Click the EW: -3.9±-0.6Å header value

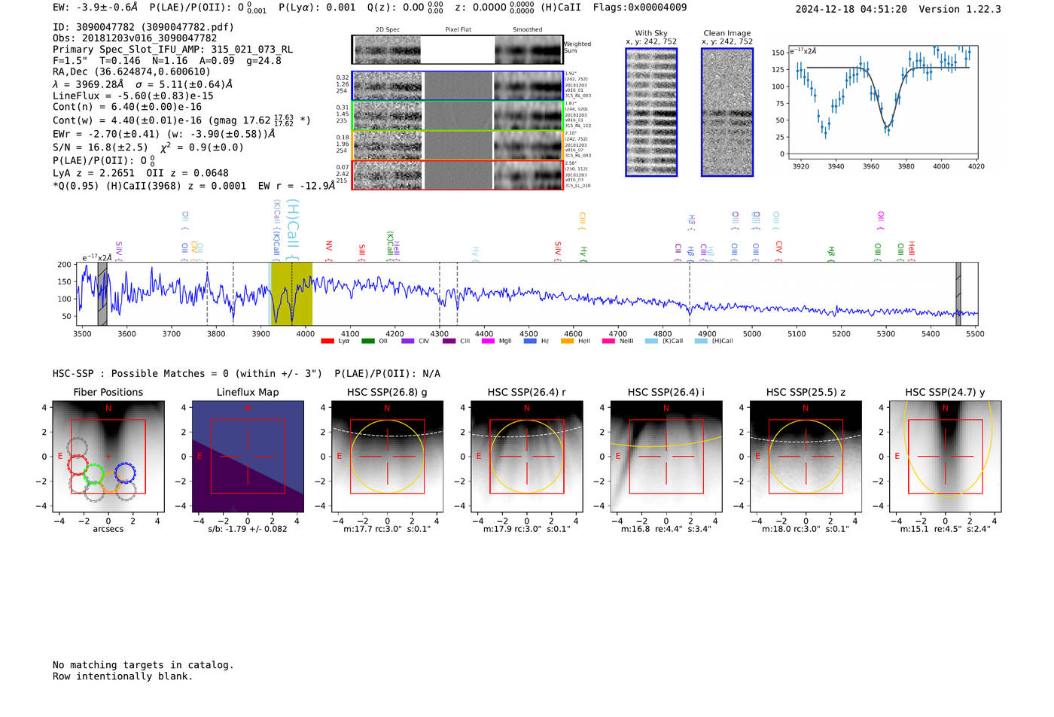96,8
